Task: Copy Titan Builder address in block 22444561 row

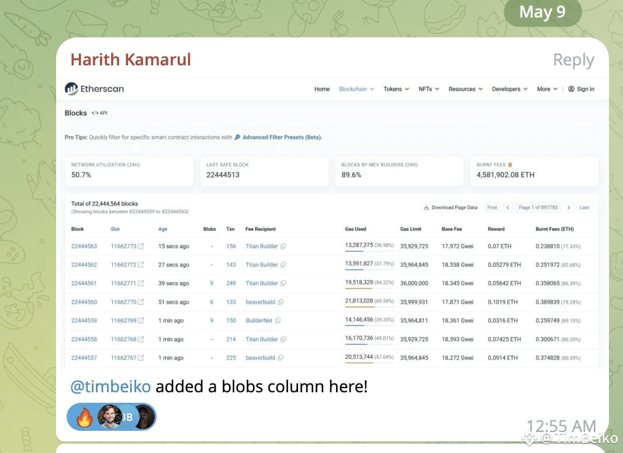Action: [283, 283]
